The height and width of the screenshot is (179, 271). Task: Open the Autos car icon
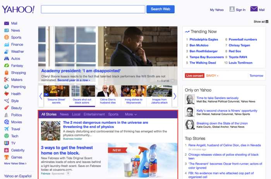(7, 59)
